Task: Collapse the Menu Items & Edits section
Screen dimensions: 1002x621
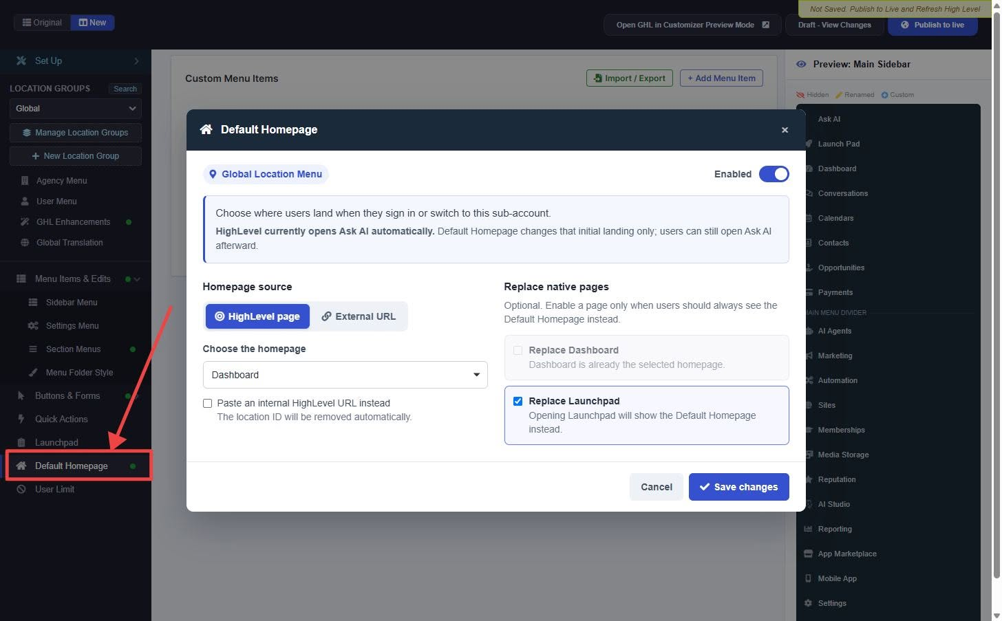Action: tap(137, 279)
